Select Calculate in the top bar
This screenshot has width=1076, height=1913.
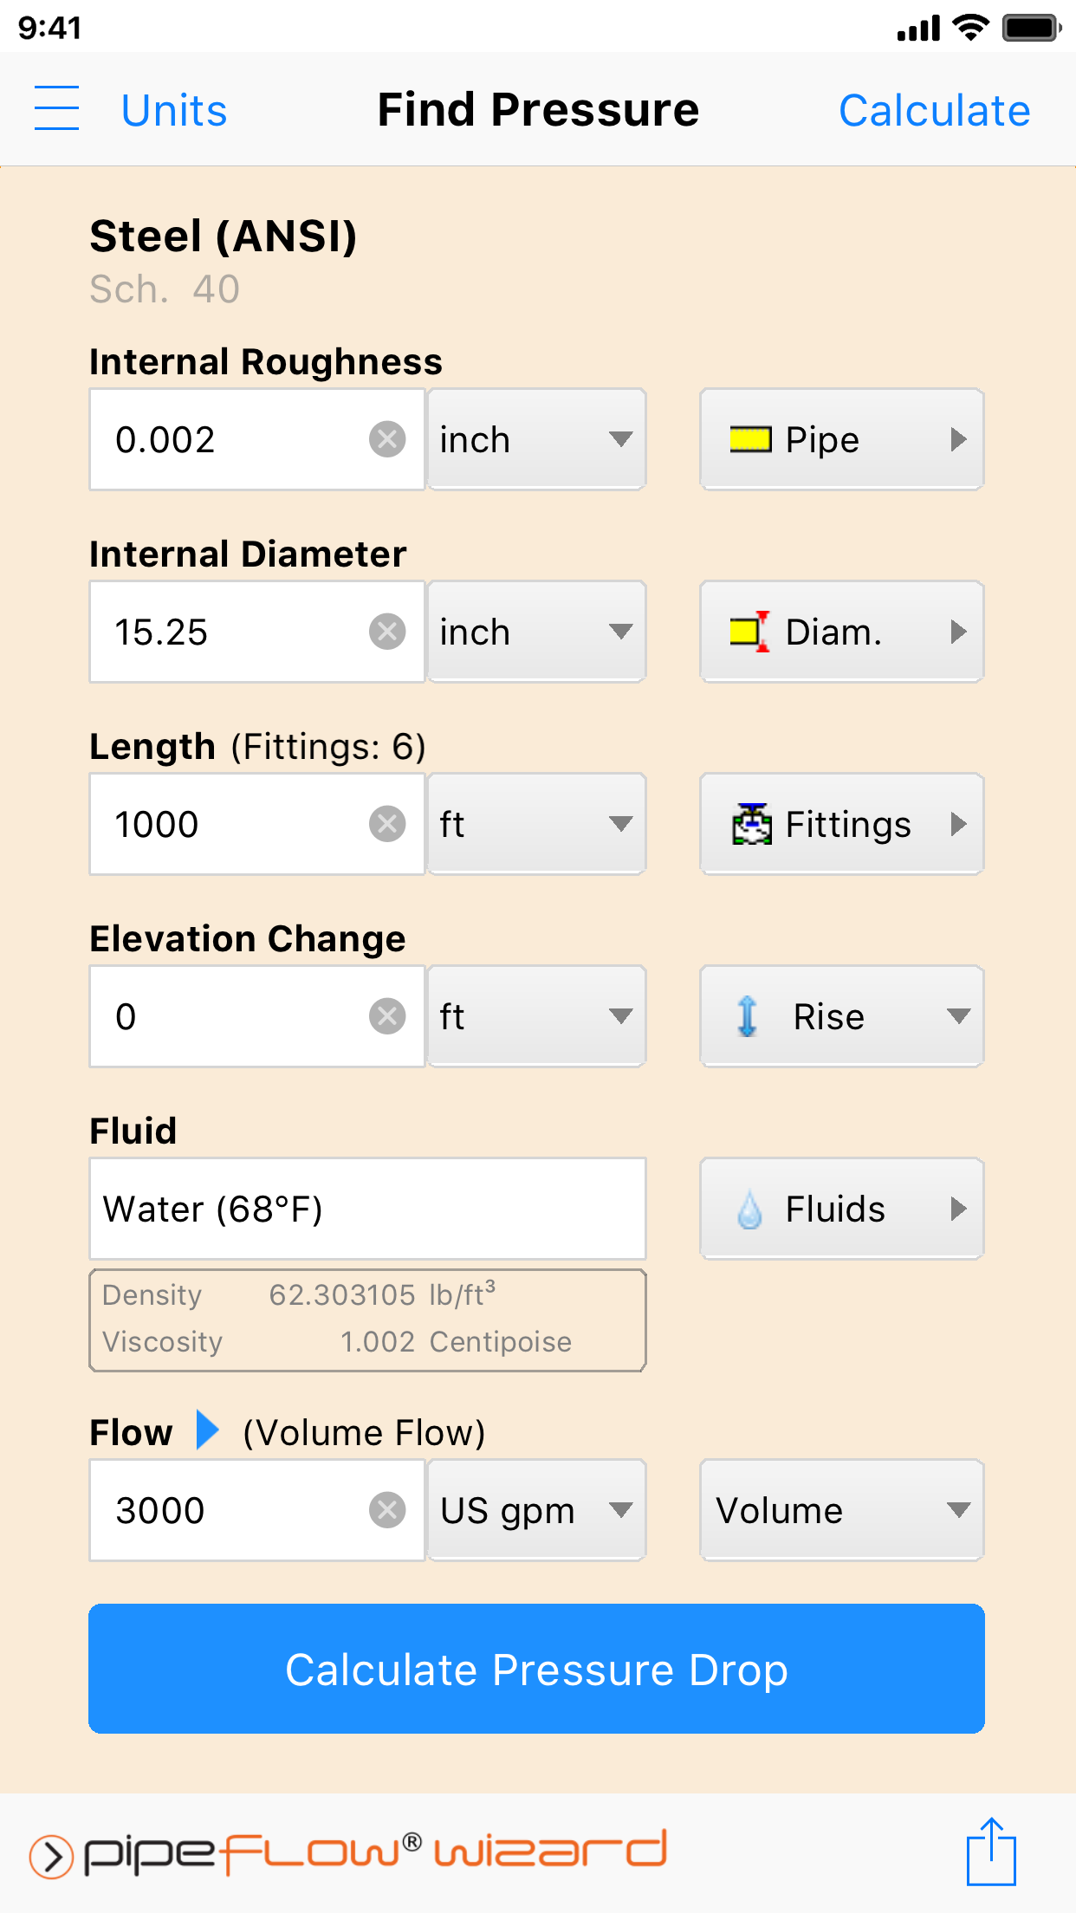click(933, 108)
